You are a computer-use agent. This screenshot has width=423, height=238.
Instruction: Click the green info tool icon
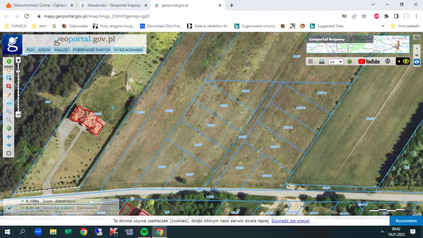point(9,61)
